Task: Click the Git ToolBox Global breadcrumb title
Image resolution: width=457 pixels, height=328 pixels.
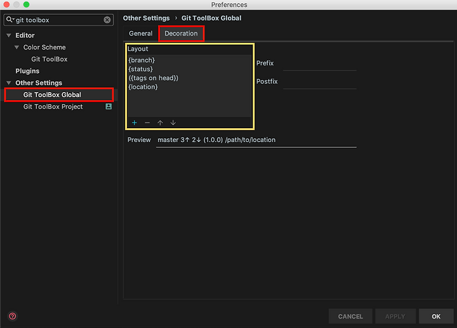Action: [x=211, y=18]
